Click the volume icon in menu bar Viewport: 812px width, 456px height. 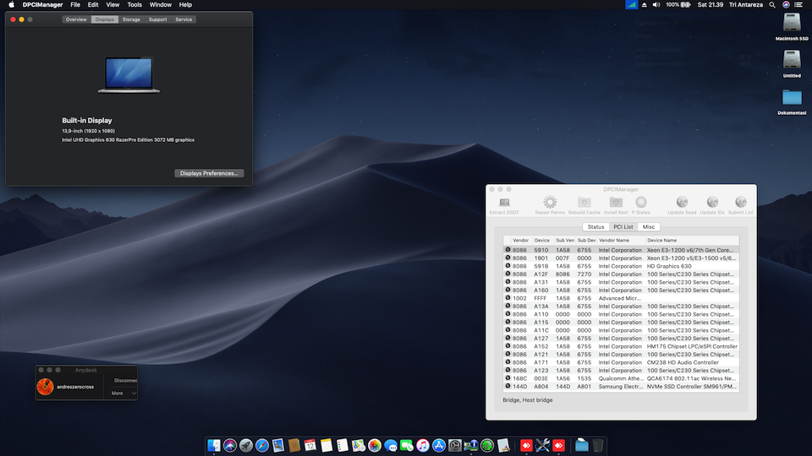coord(656,5)
